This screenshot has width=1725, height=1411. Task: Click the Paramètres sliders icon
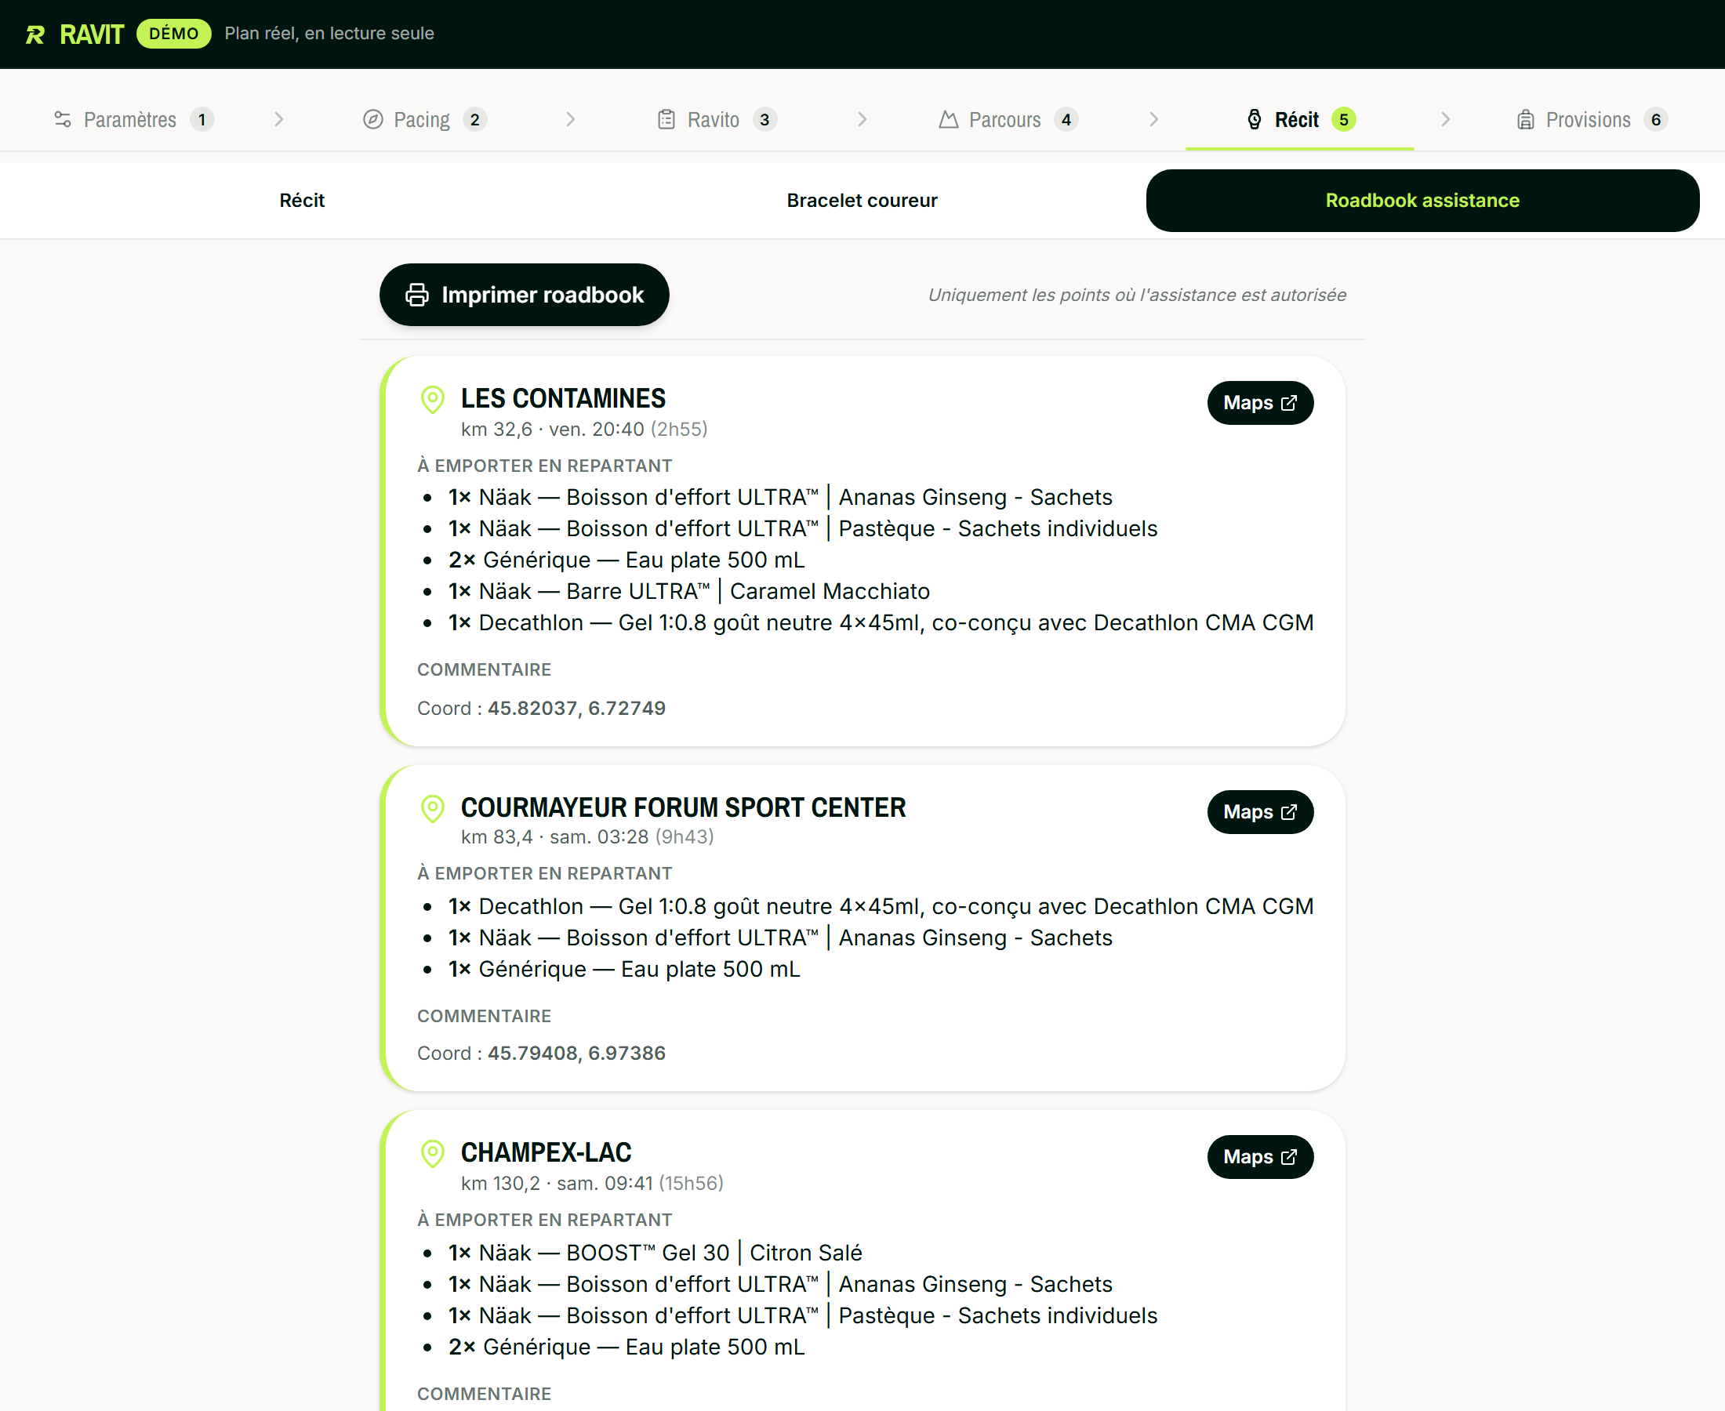63,119
